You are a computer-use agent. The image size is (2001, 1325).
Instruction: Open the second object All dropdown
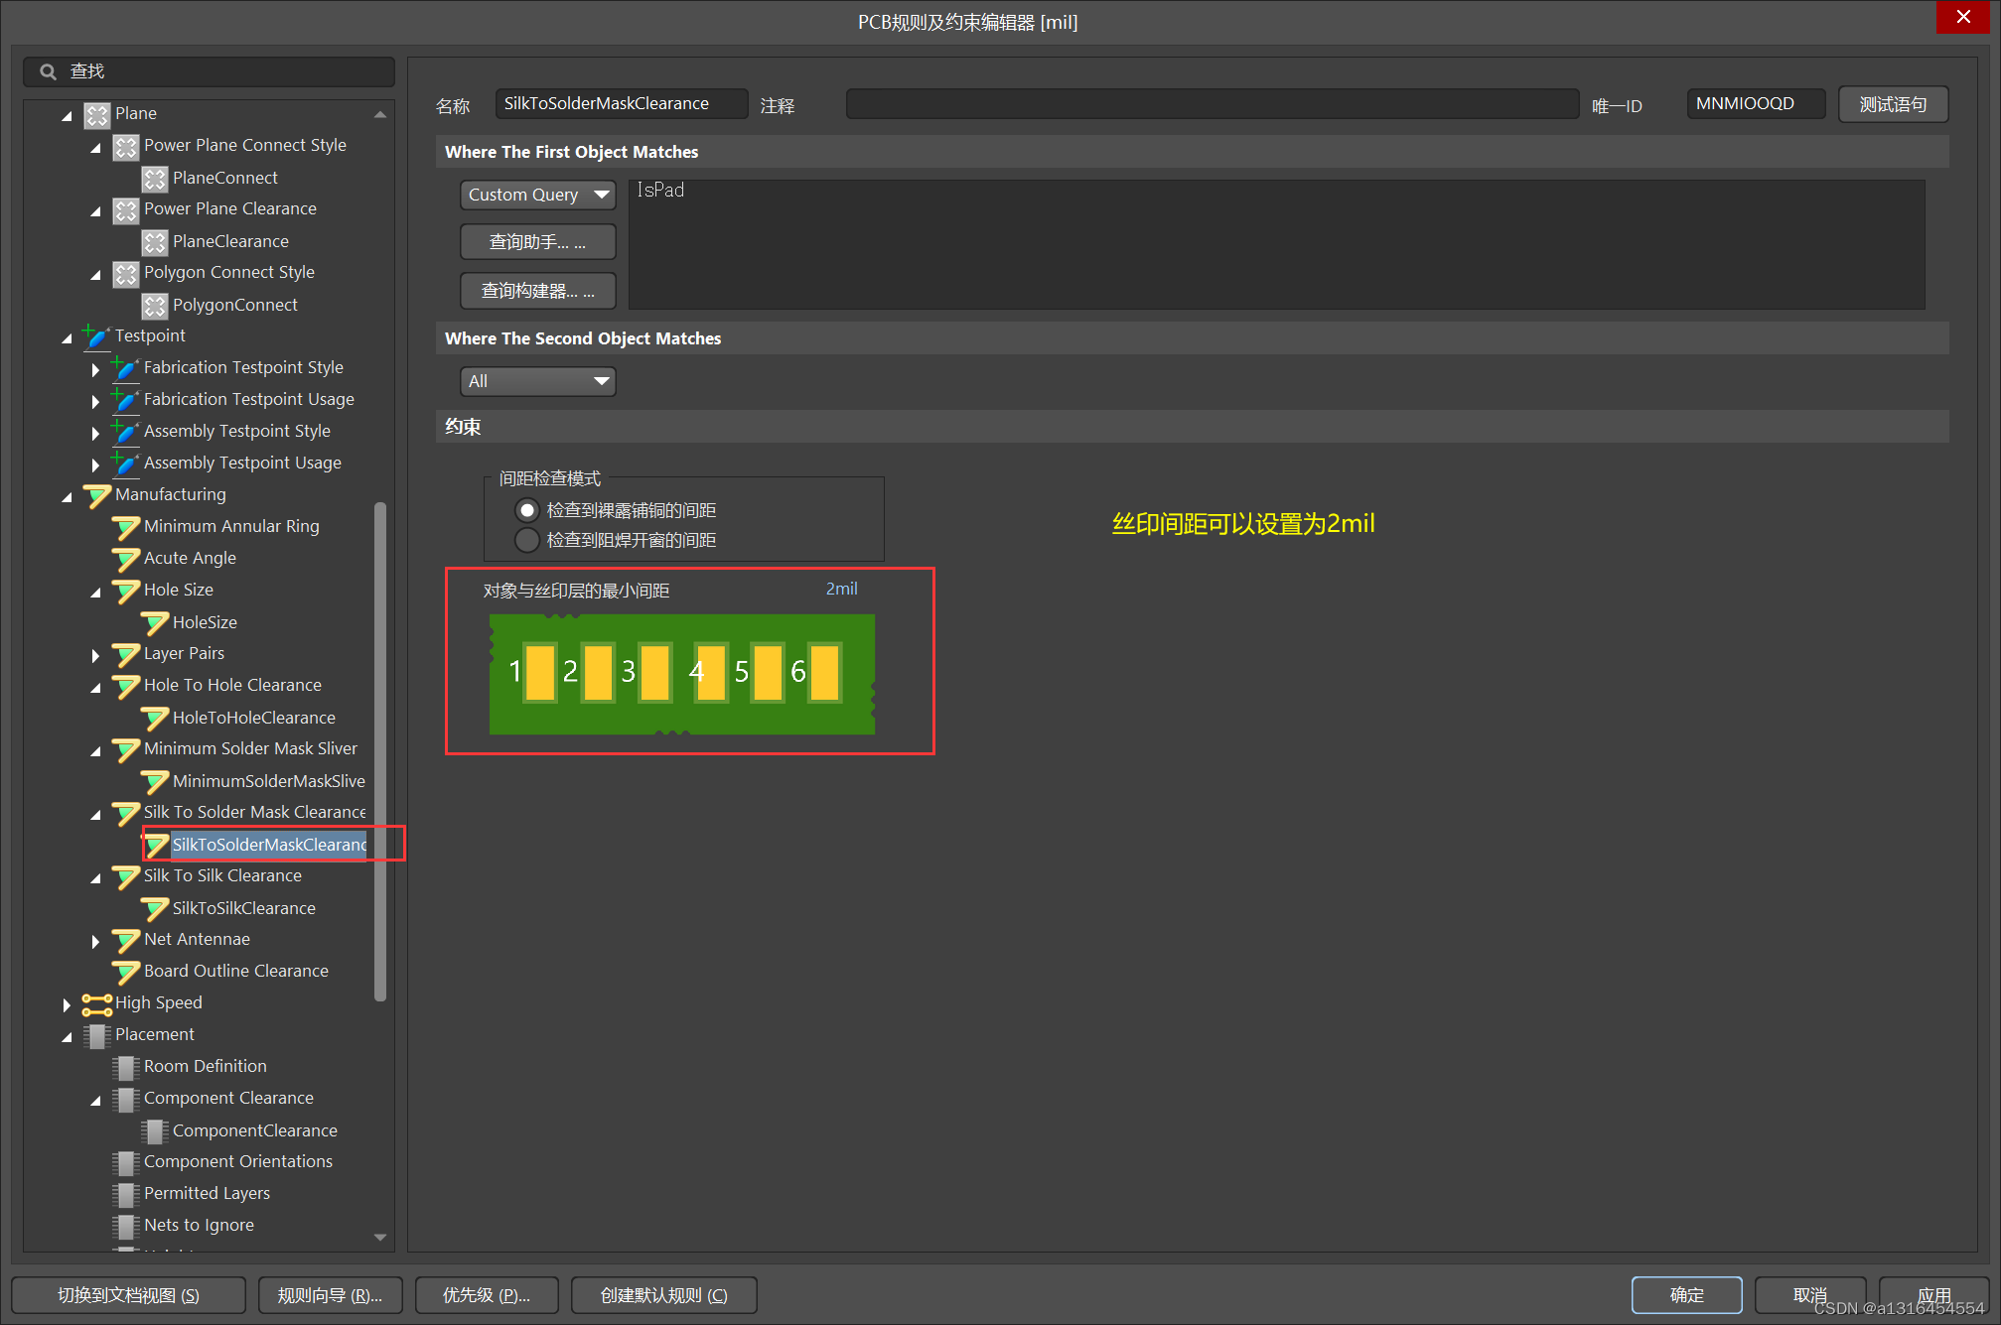tap(537, 381)
